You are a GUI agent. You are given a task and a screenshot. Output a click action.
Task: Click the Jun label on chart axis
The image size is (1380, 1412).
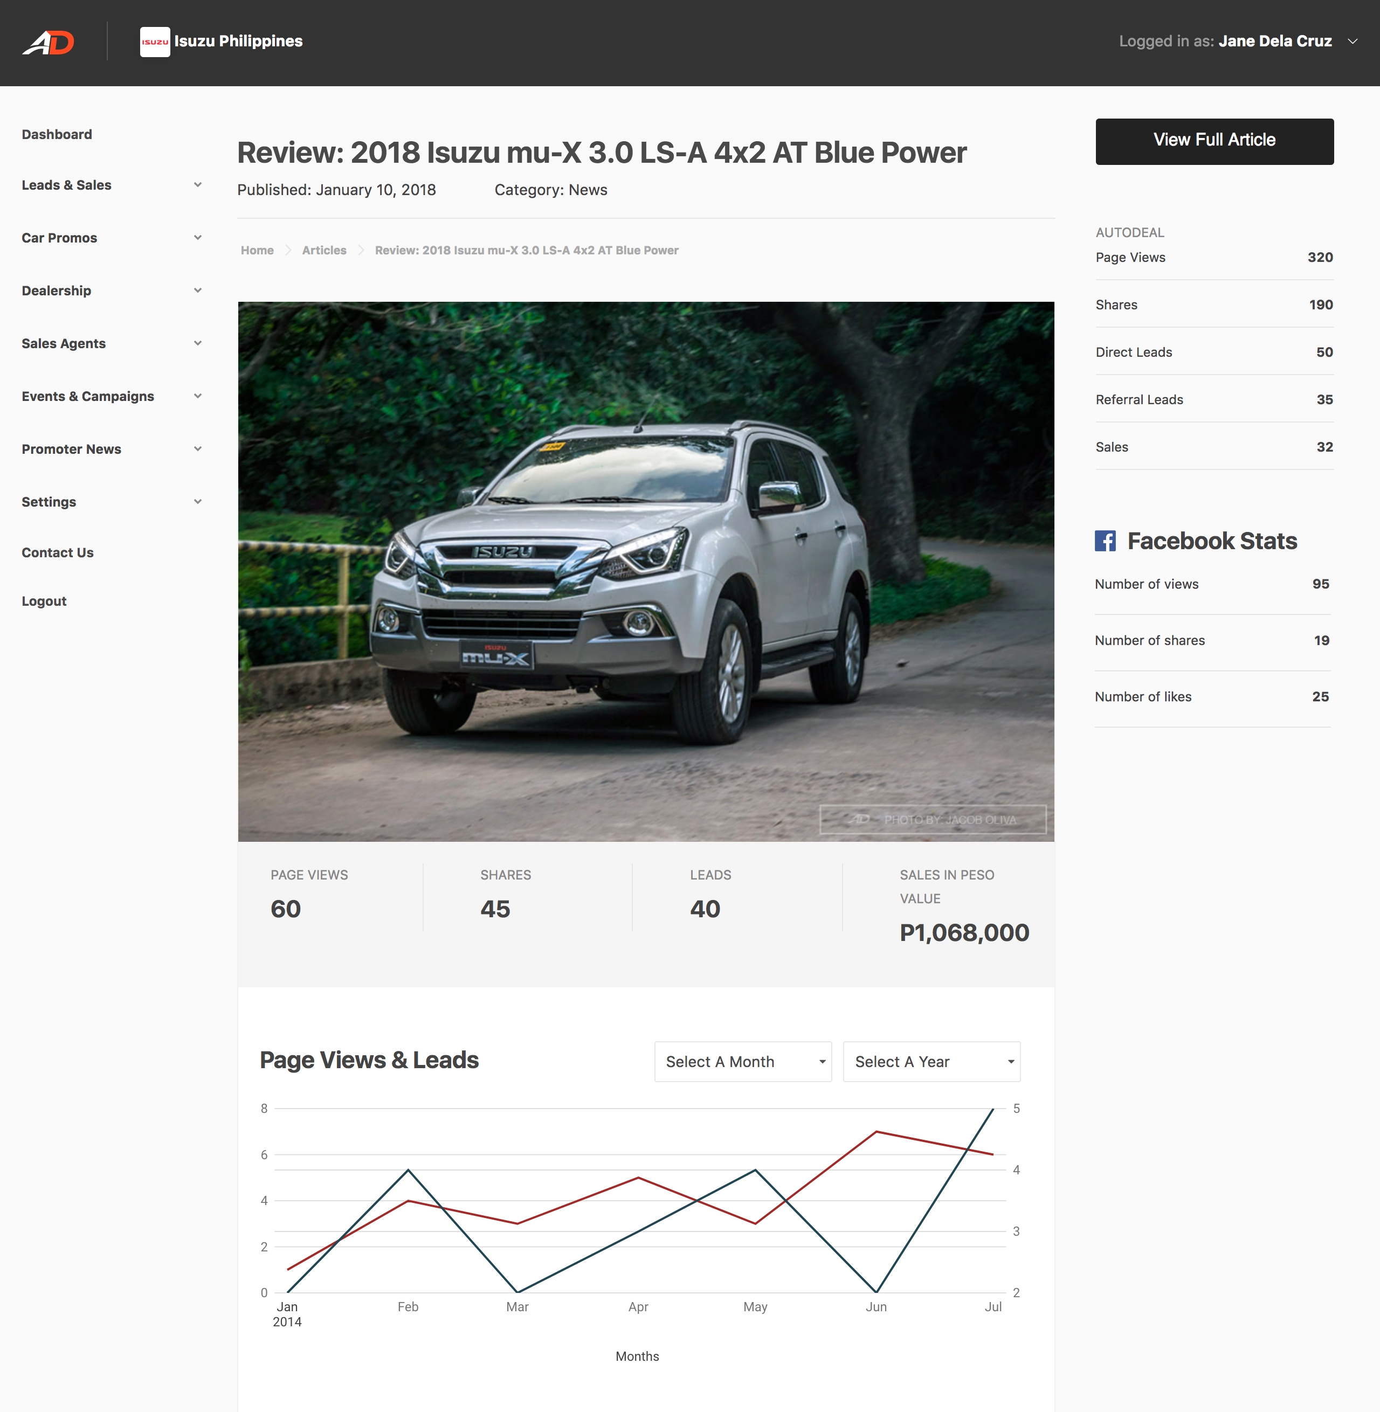coord(877,1307)
